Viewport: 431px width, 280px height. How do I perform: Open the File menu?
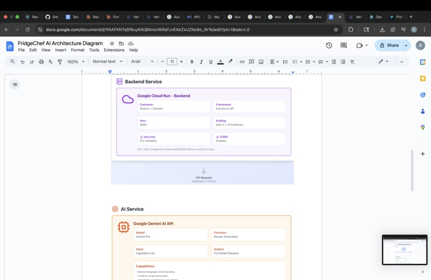coord(21,50)
